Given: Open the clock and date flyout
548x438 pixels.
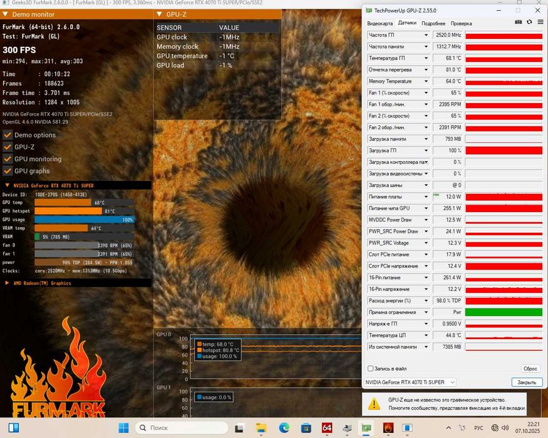Looking at the screenshot, I should [528, 427].
